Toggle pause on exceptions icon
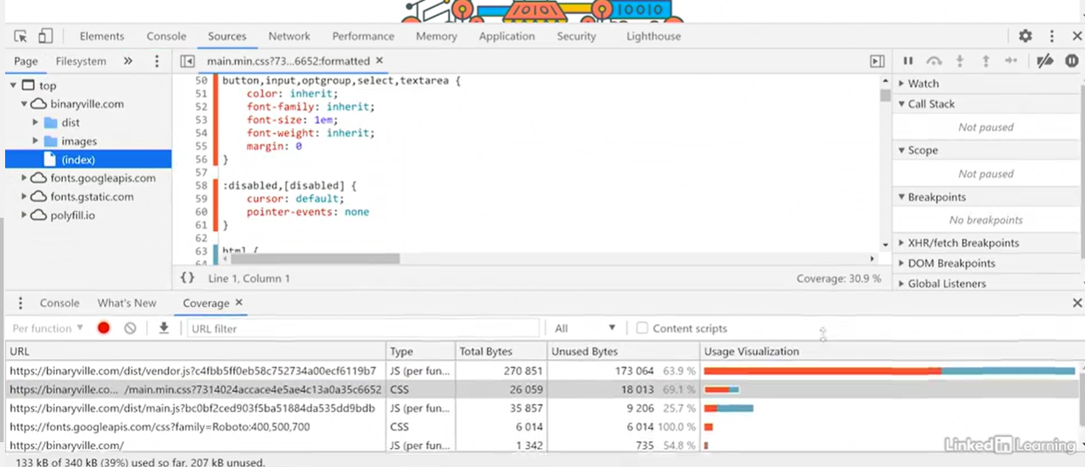The image size is (1085, 467). pyautogui.click(x=1072, y=61)
